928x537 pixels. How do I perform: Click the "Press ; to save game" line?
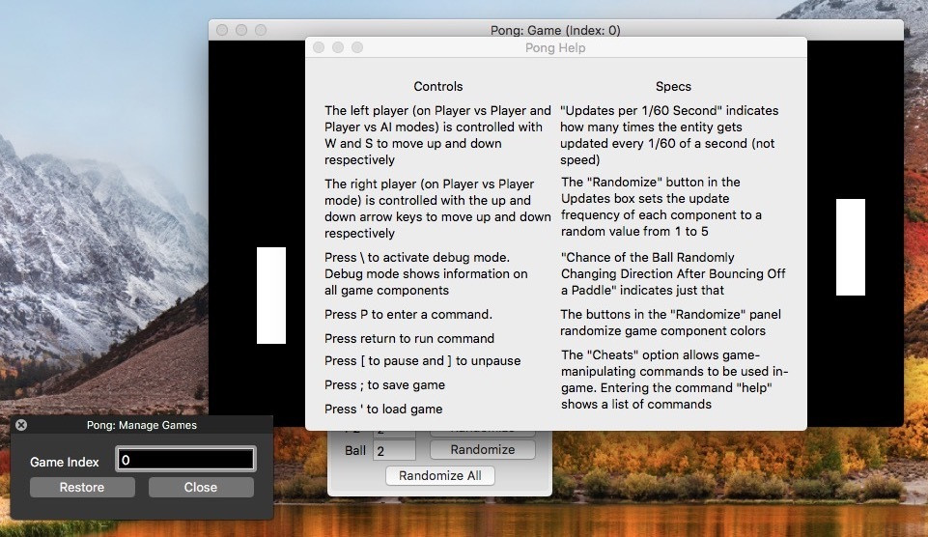pos(384,384)
